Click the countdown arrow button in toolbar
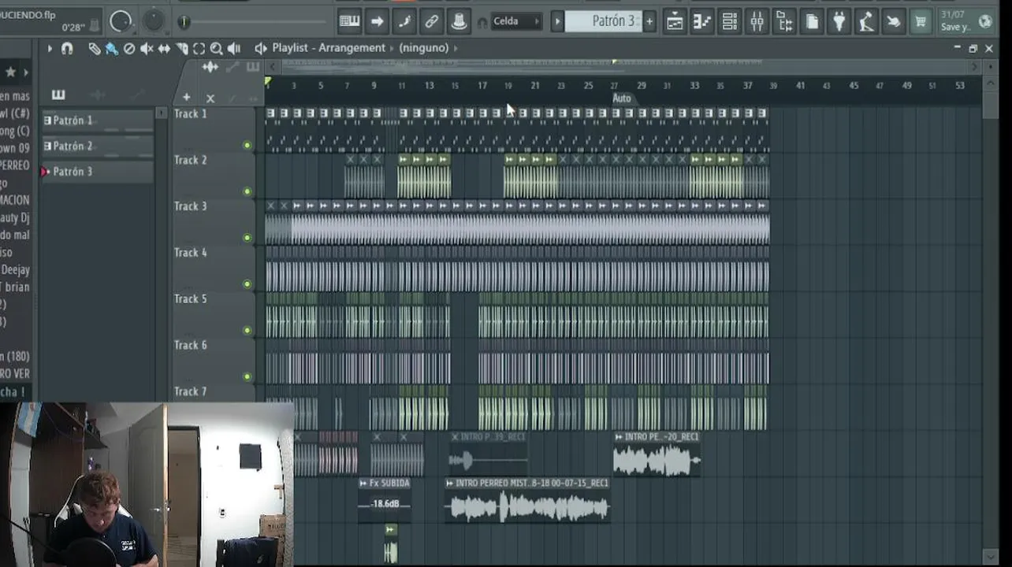 pos(377,22)
